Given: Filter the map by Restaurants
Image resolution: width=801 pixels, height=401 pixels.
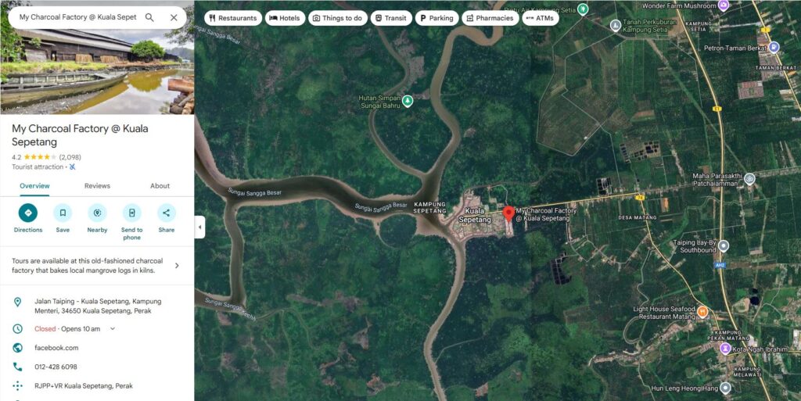Looking at the screenshot, I should point(232,18).
